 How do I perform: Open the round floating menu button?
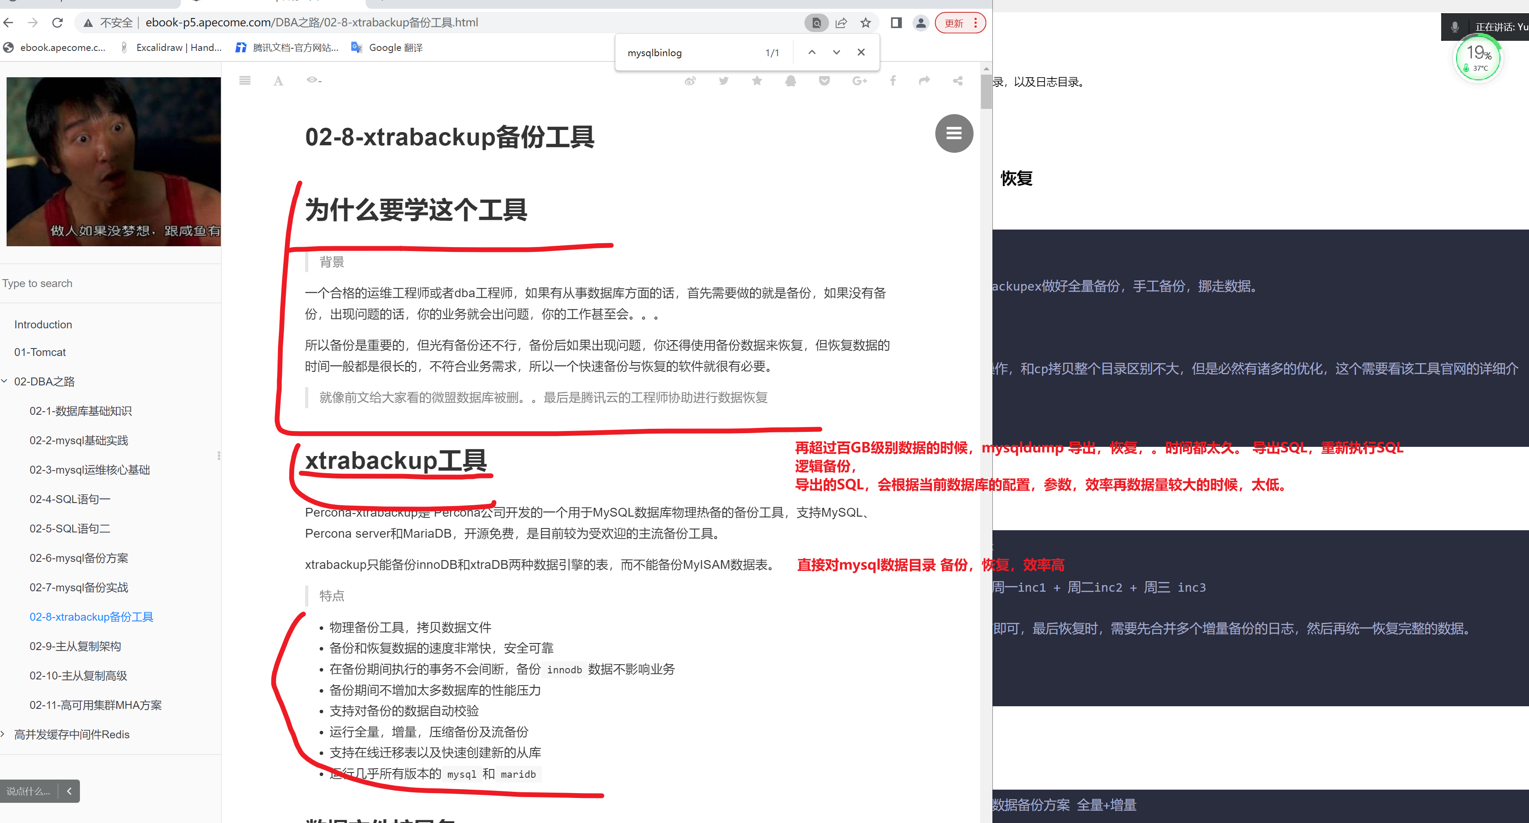(x=954, y=133)
